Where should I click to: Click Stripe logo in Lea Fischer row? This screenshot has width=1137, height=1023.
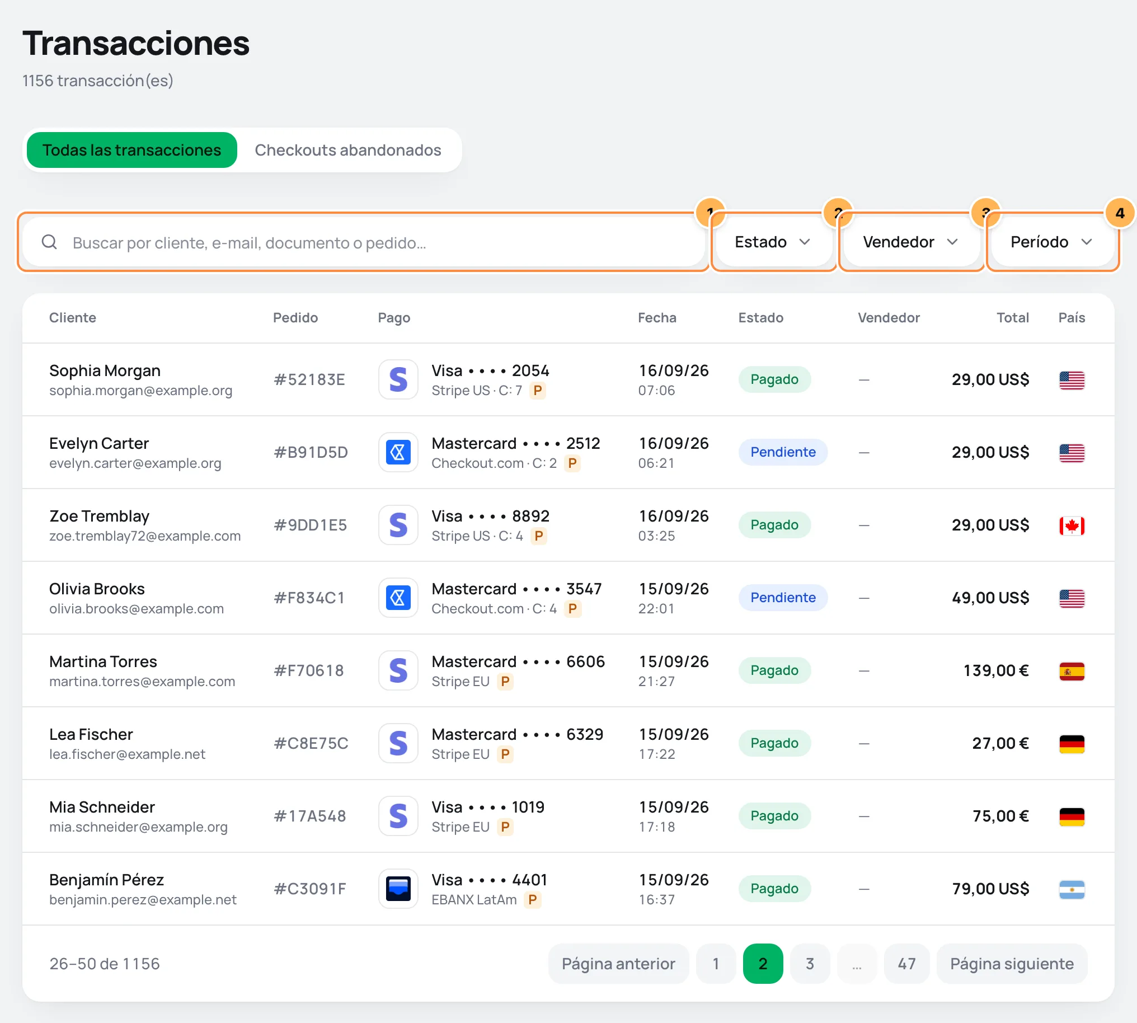coord(398,743)
